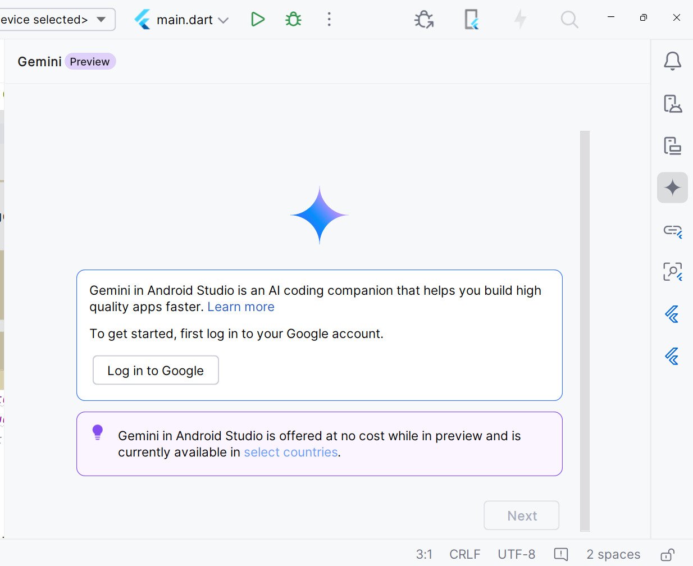Minimize the Android Studio window
The height and width of the screenshot is (566, 693).
tap(611, 17)
